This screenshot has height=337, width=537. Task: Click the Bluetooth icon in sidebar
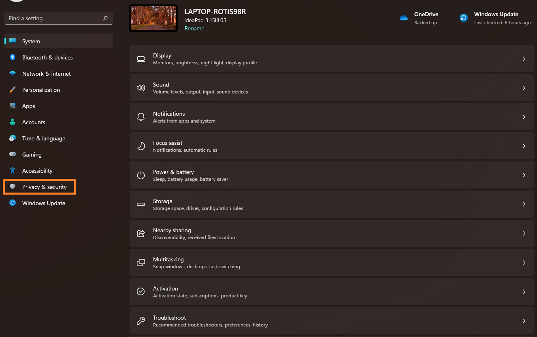click(13, 57)
